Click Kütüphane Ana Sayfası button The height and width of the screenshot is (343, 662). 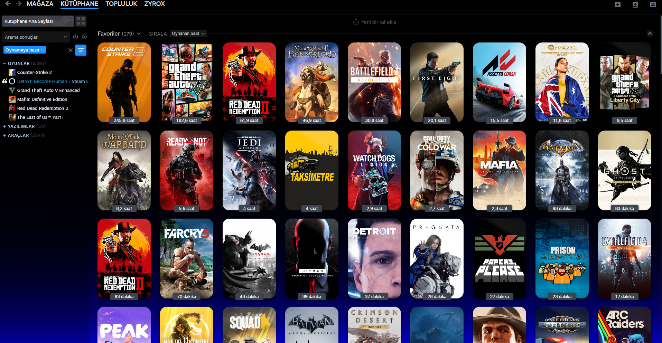[38, 21]
